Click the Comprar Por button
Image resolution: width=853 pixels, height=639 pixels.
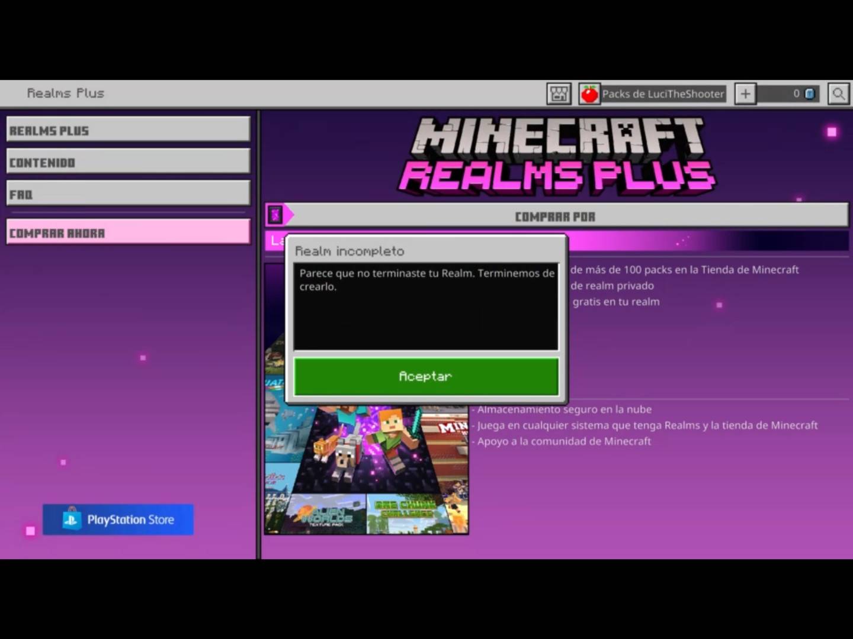(x=555, y=216)
